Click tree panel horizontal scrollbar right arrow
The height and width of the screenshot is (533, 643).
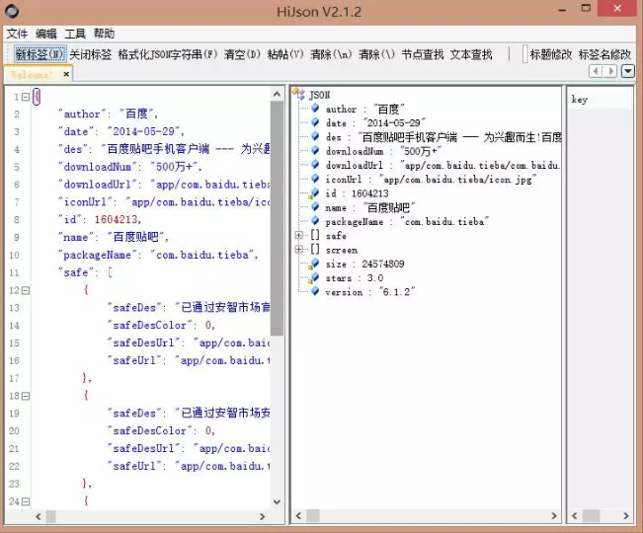[554, 516]
